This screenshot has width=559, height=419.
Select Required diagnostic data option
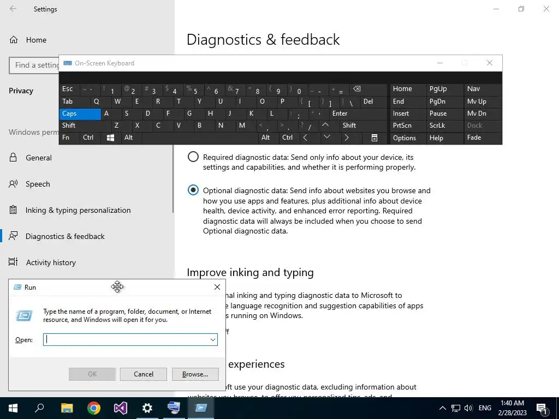point(193,157)
